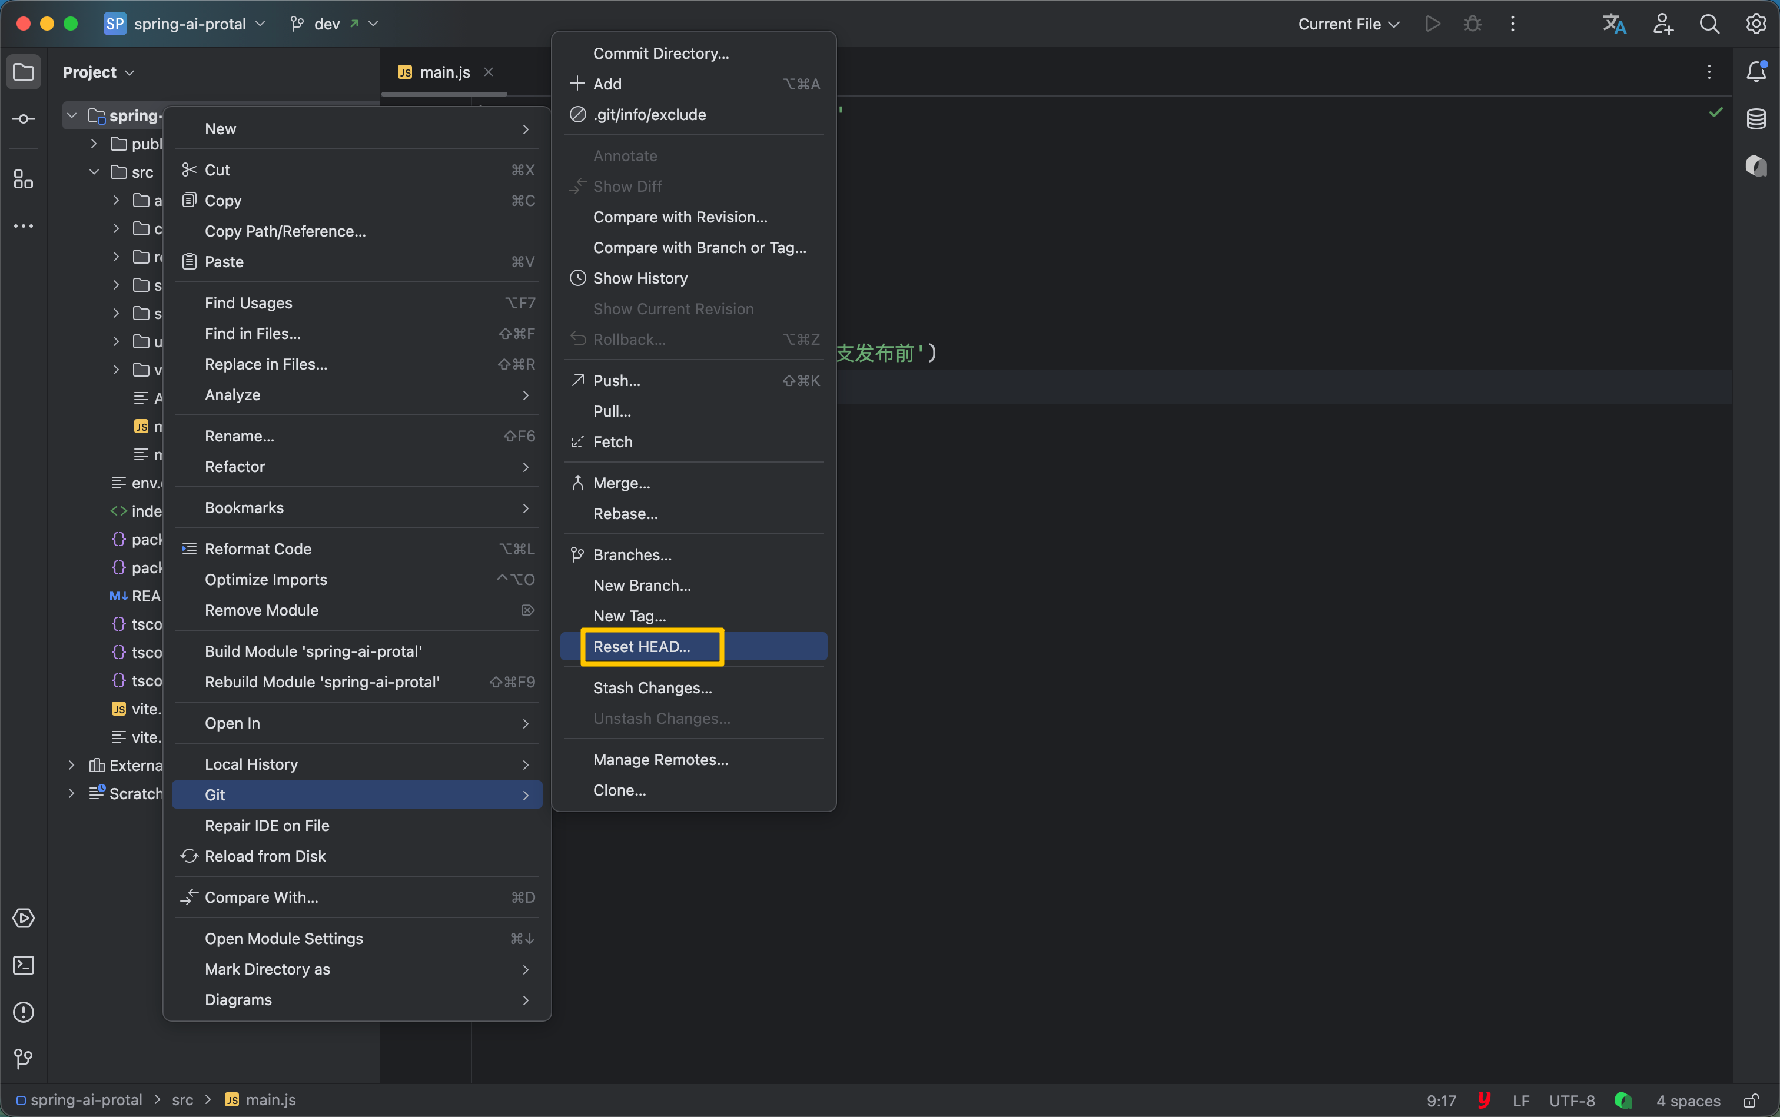Open the Structure tool window icon
Screen dimensions: 1780x1117
coord(24,179)
